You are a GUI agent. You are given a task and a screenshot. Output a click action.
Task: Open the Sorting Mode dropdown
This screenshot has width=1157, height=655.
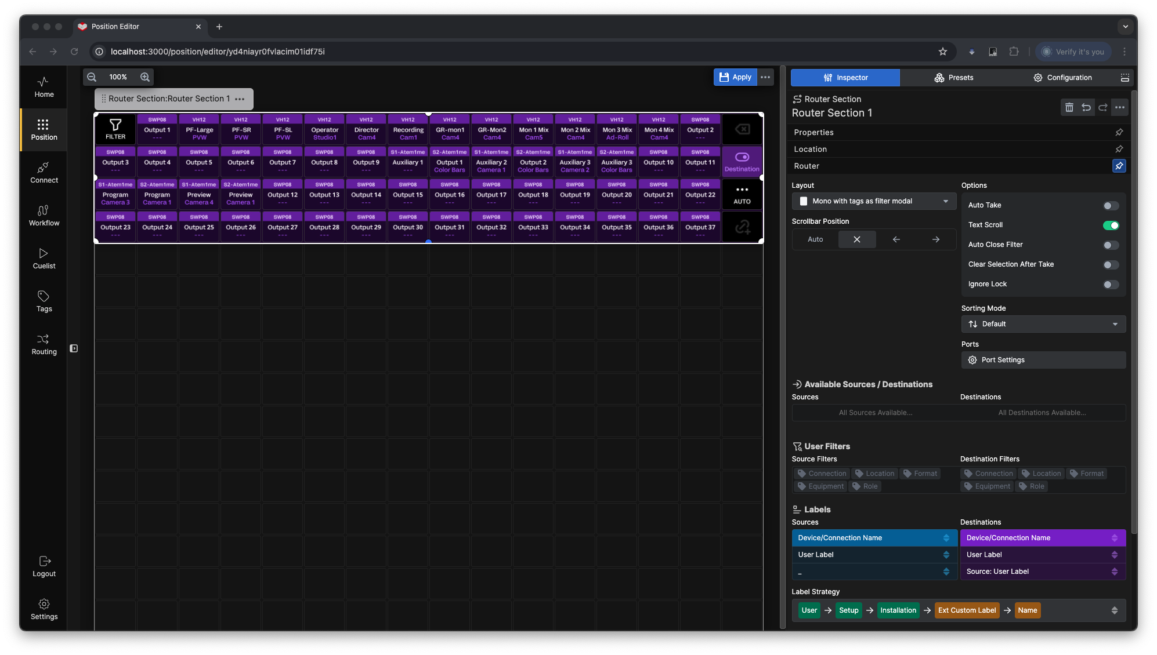[1043, 324]
